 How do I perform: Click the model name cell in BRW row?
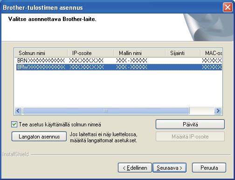131,67
